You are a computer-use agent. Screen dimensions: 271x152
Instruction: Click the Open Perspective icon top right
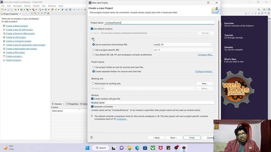(264, 10)
